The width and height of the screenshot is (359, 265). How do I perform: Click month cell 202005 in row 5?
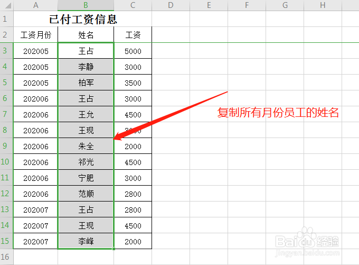tap(35, 82)
